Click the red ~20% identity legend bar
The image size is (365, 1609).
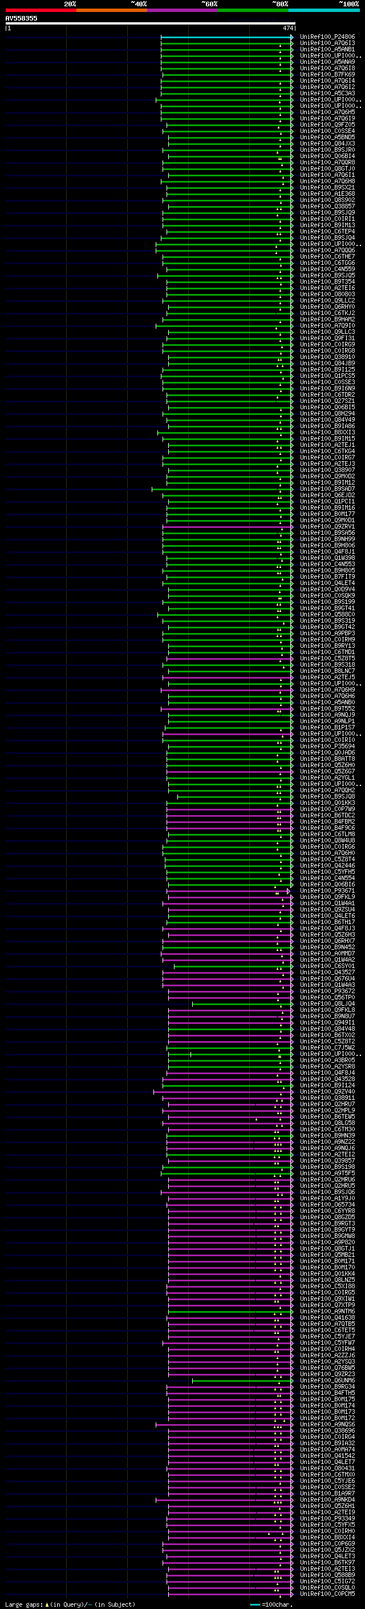40,10
